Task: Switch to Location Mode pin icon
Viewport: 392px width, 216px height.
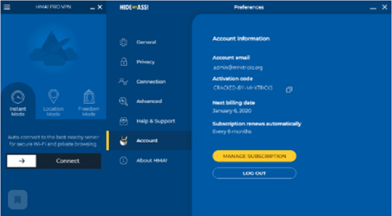Action: 54,97
